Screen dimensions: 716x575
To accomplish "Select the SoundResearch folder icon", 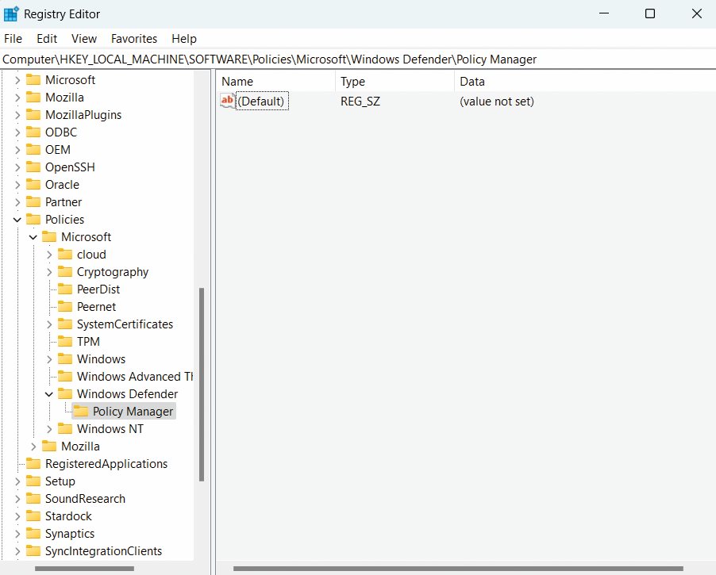I will (x=33, y=499).
